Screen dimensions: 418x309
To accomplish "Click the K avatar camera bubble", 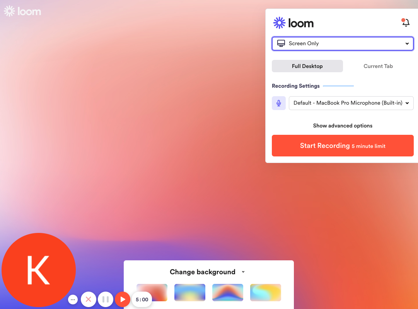I will [39, 270].
